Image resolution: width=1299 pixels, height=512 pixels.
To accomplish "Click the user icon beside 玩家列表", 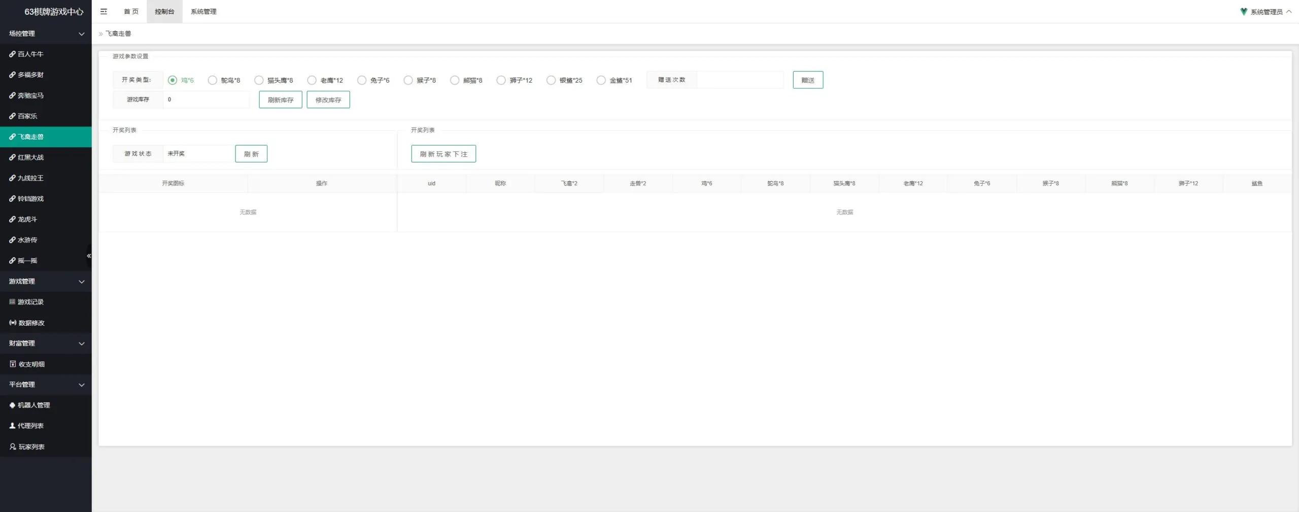I will point(13,447).
